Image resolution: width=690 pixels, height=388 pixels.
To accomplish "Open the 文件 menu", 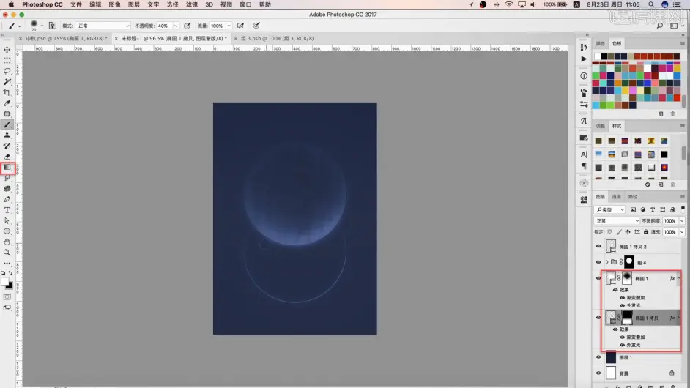I will coord(75,4).
